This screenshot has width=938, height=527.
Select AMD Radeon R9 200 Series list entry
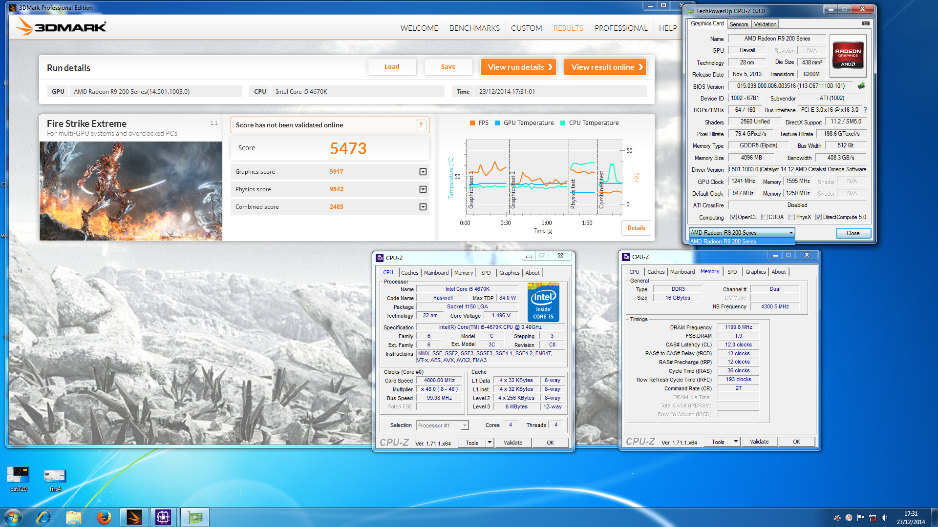coord(742,242)
